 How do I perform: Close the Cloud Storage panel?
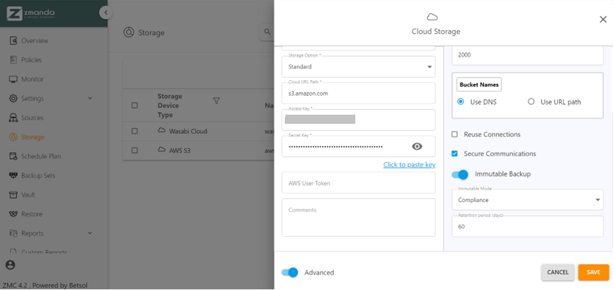603,20
